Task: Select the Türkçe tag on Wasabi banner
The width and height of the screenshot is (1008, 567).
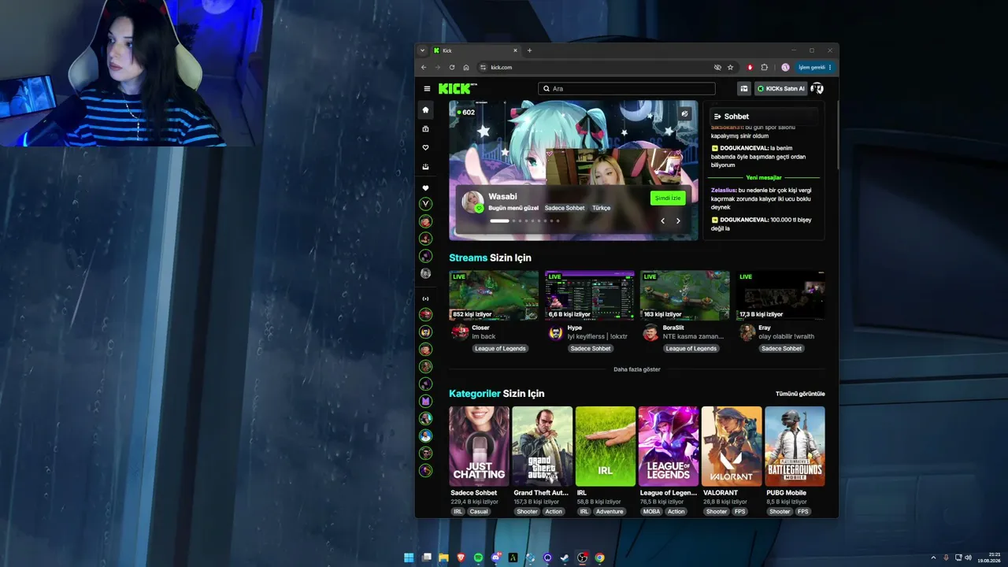Action: [x=601, y=208]
